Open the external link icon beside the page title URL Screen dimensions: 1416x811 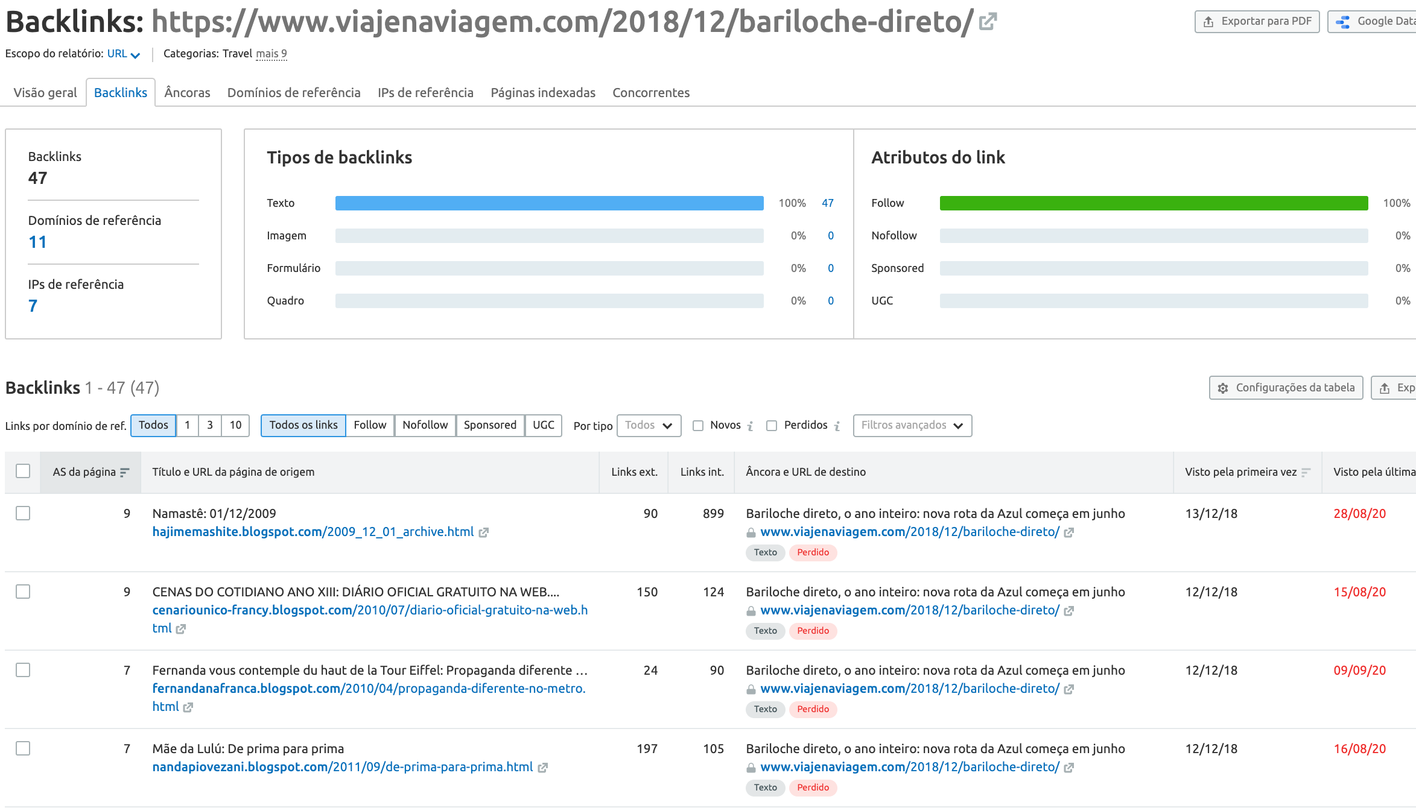tap(988, 22)
